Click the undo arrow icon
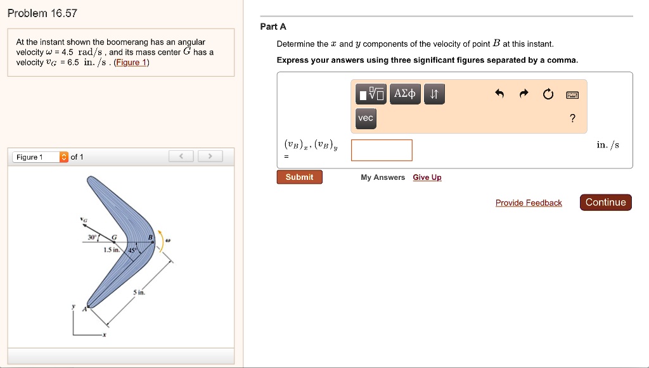649x368 pixels. click(499, 93)
